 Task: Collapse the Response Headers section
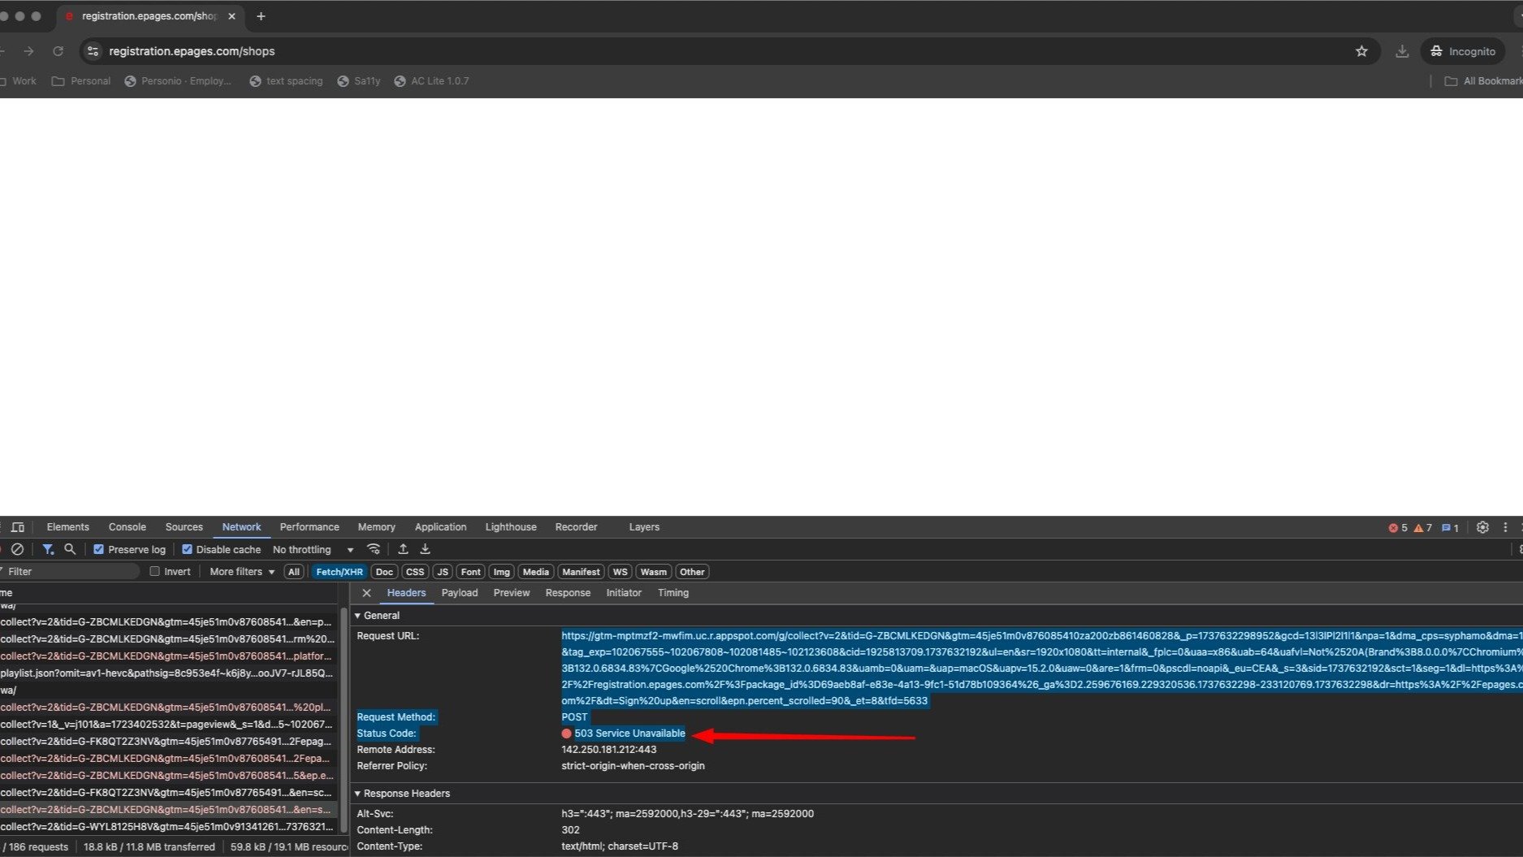[403, 794]
